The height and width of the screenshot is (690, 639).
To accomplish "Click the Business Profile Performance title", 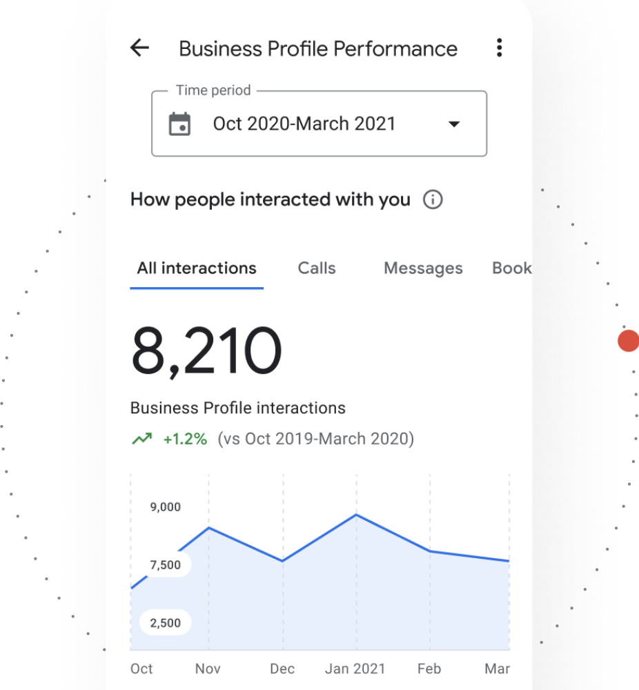I will (318, 48).
